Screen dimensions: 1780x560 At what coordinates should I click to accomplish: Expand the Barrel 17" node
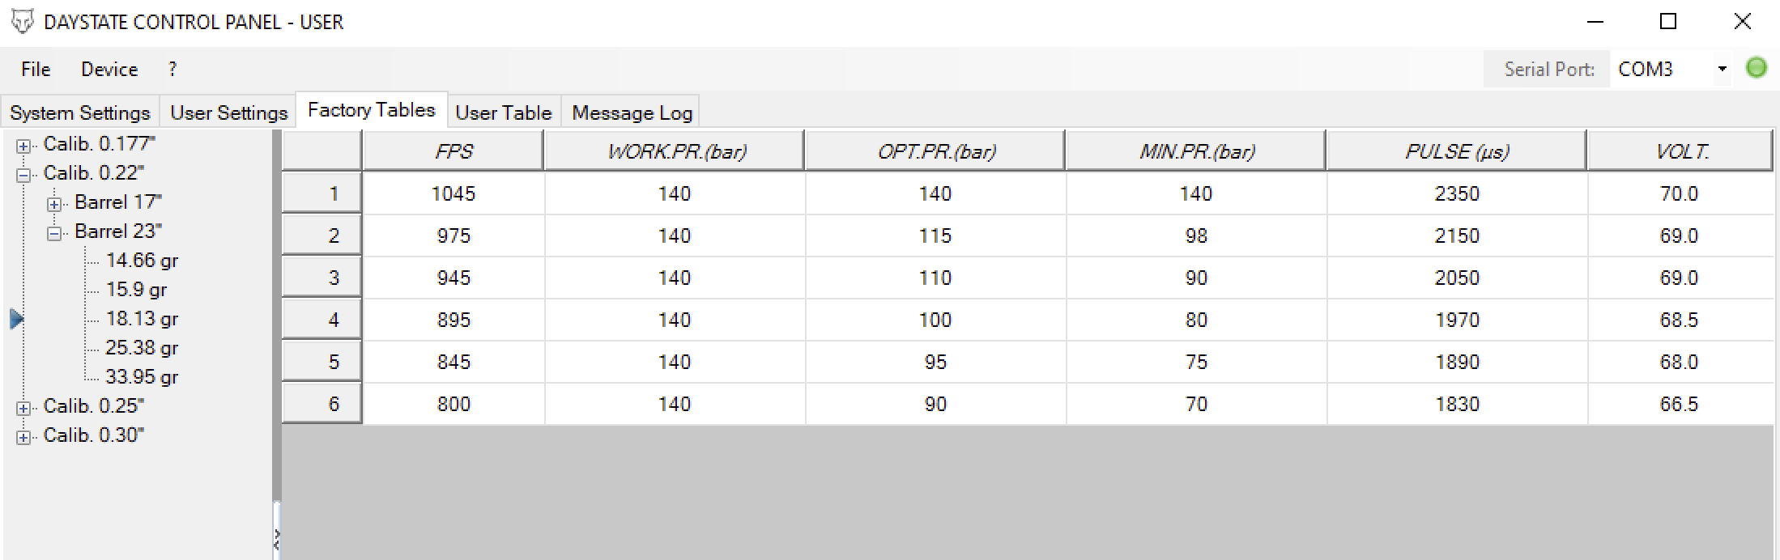click(54, 205)
